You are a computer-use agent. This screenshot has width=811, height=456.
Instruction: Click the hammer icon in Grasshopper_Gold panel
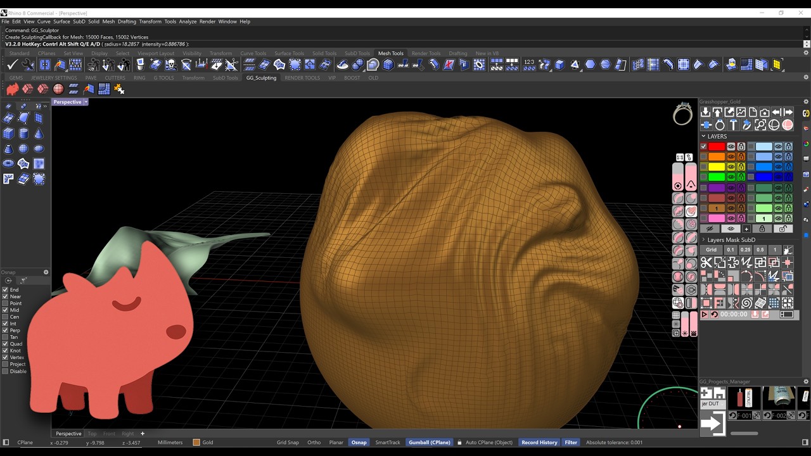pyautogui.click(x=733, y=125)
